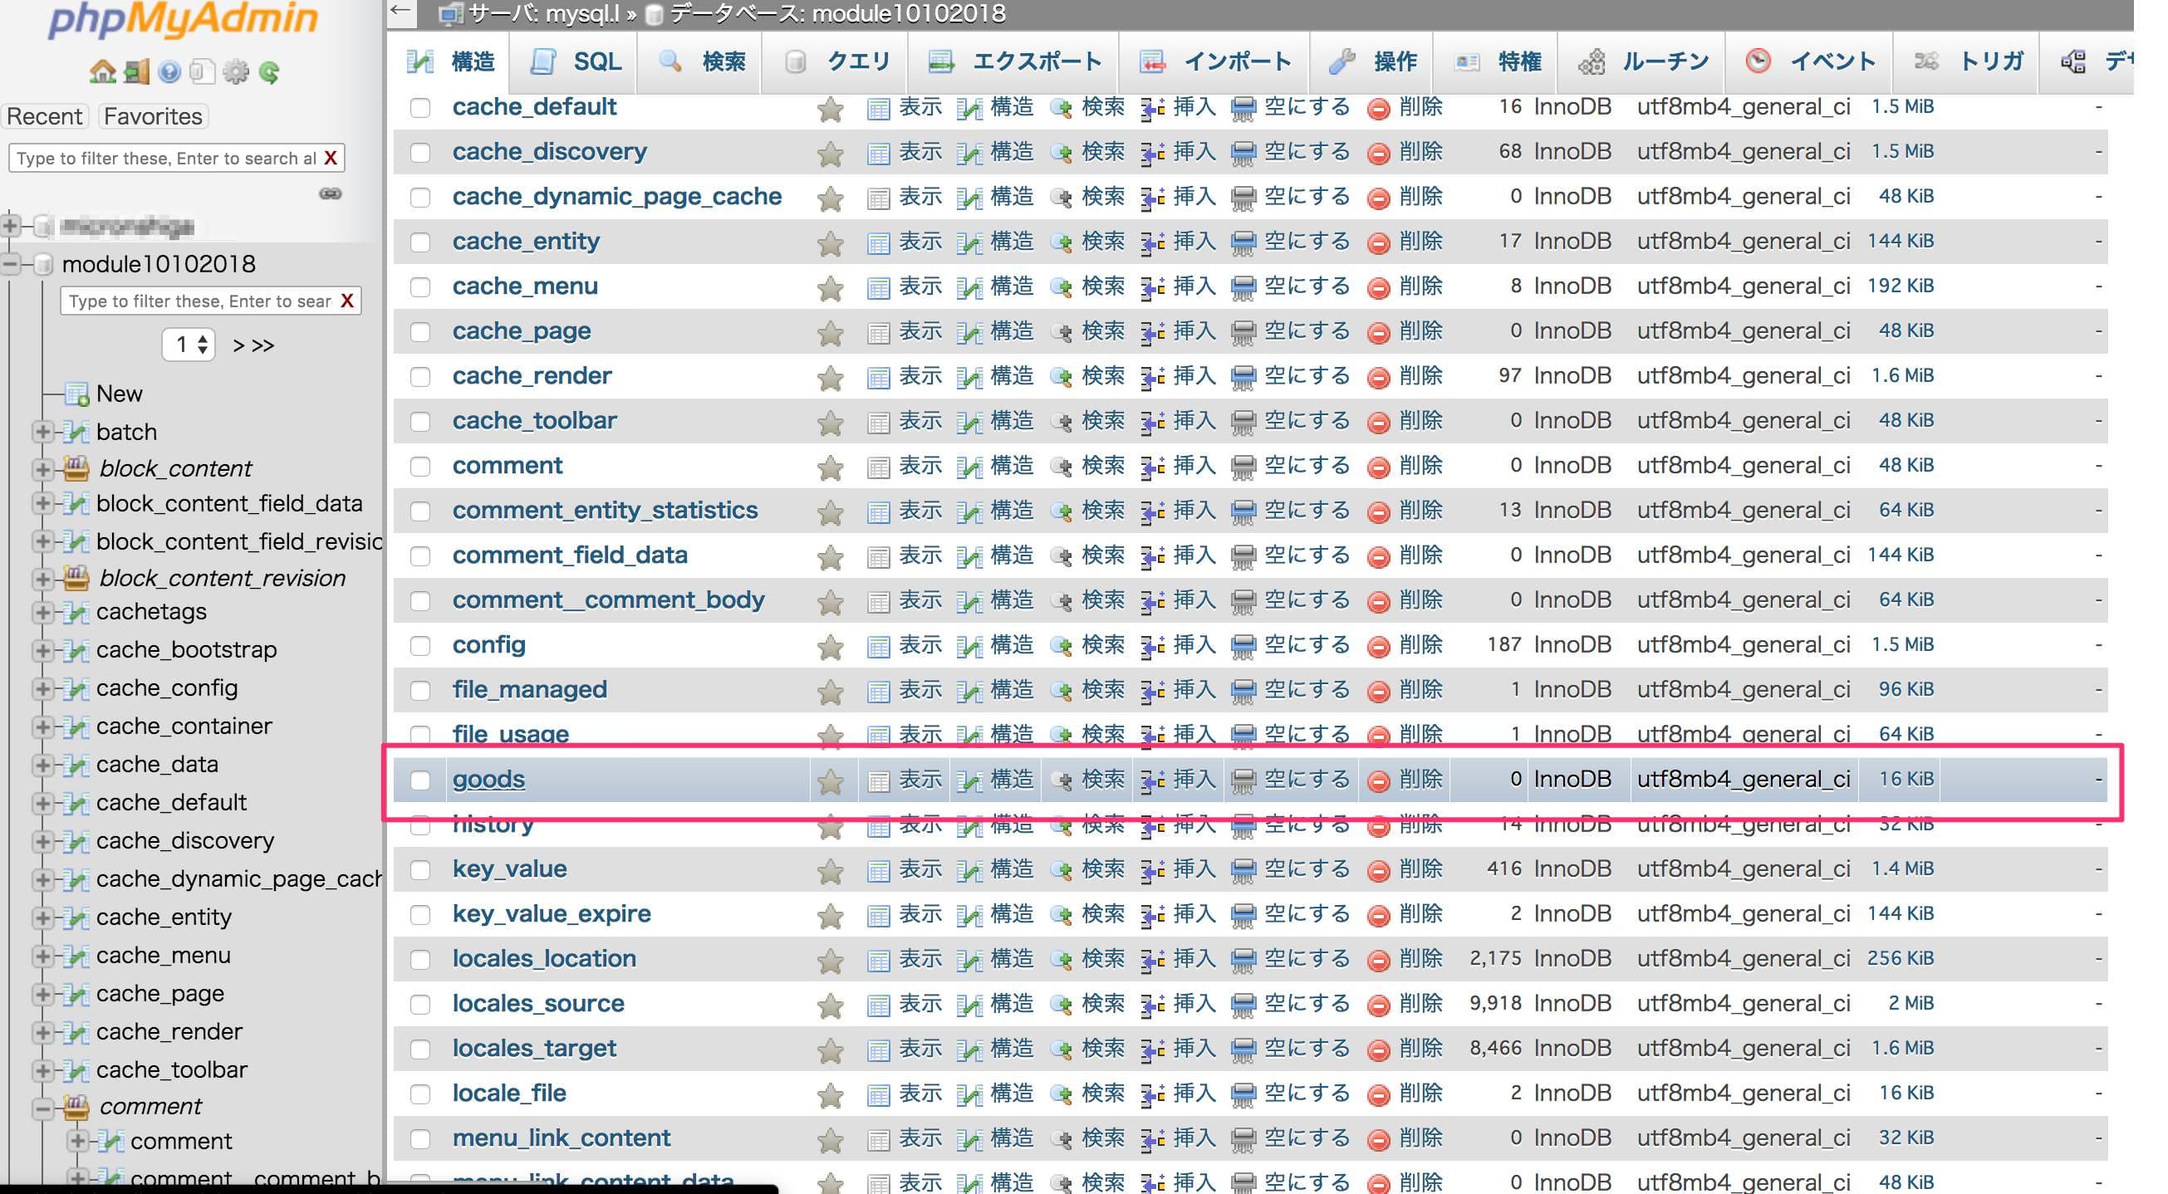Click back arrow at top breadcrumb

[401, 12]
